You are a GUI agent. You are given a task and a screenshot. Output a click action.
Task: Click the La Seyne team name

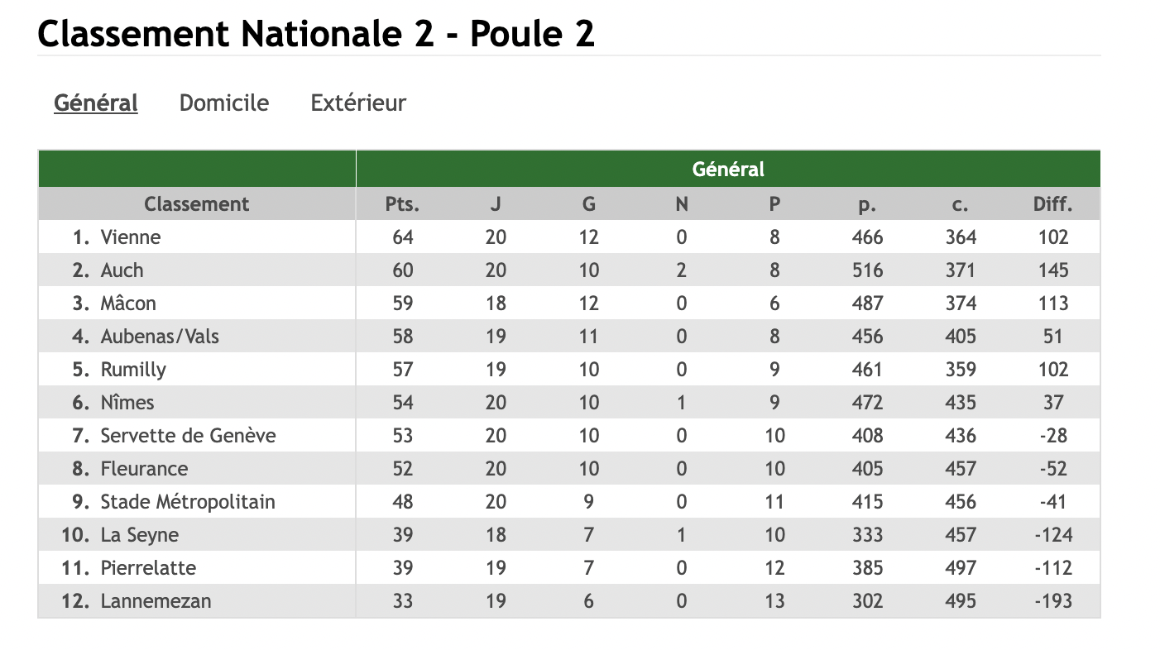click(139, 535)
